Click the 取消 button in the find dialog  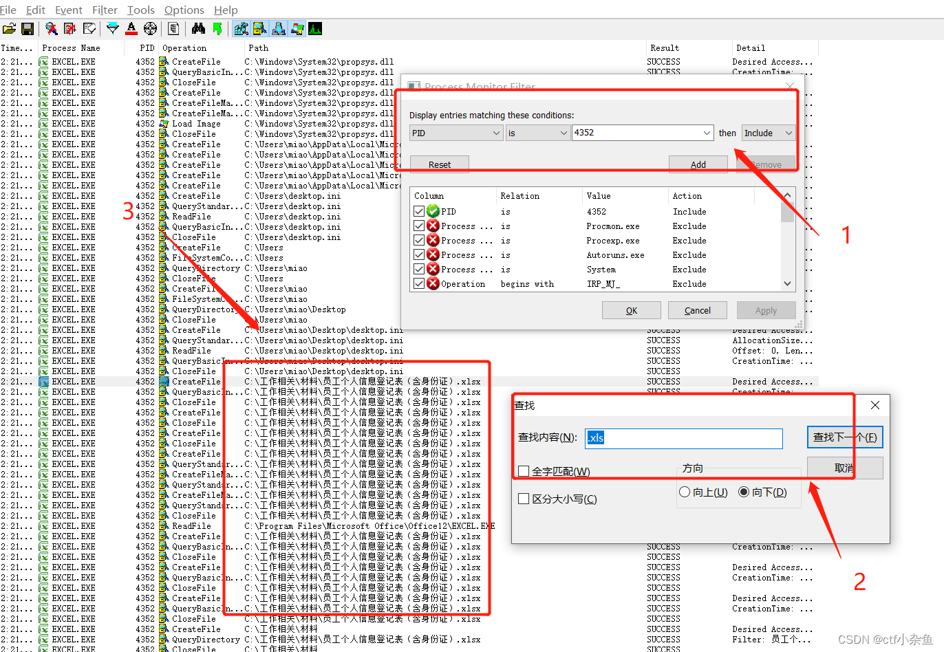[845, 468]
